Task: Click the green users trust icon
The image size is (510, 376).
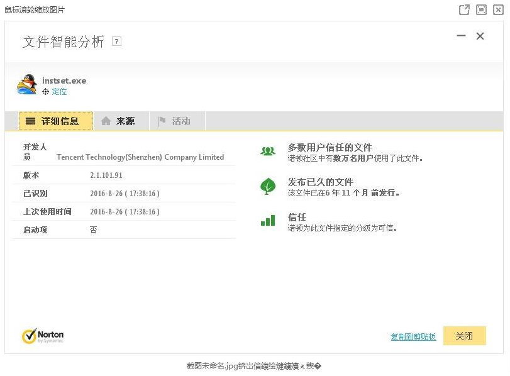Action: (268, 151)
